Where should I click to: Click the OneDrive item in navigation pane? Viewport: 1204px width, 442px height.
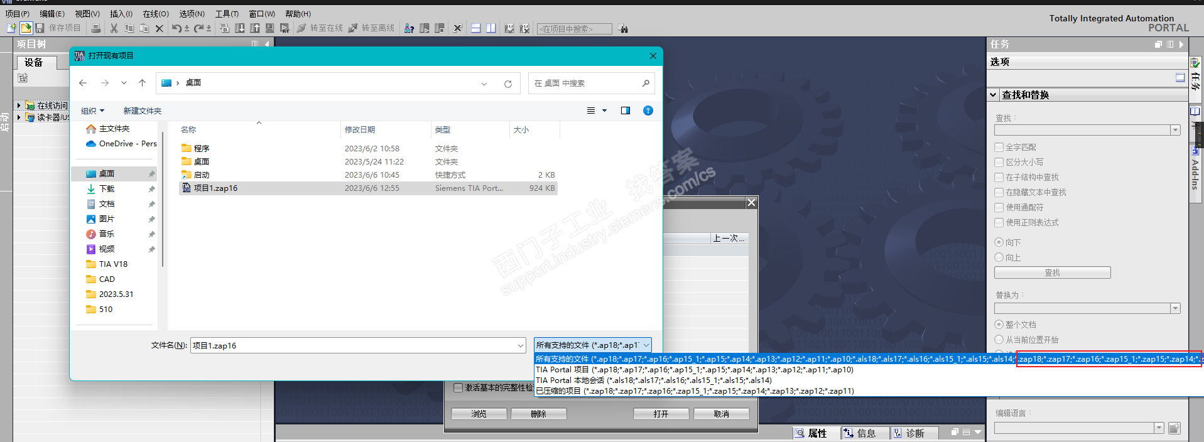pyautogui.click(x=122, y=144)
